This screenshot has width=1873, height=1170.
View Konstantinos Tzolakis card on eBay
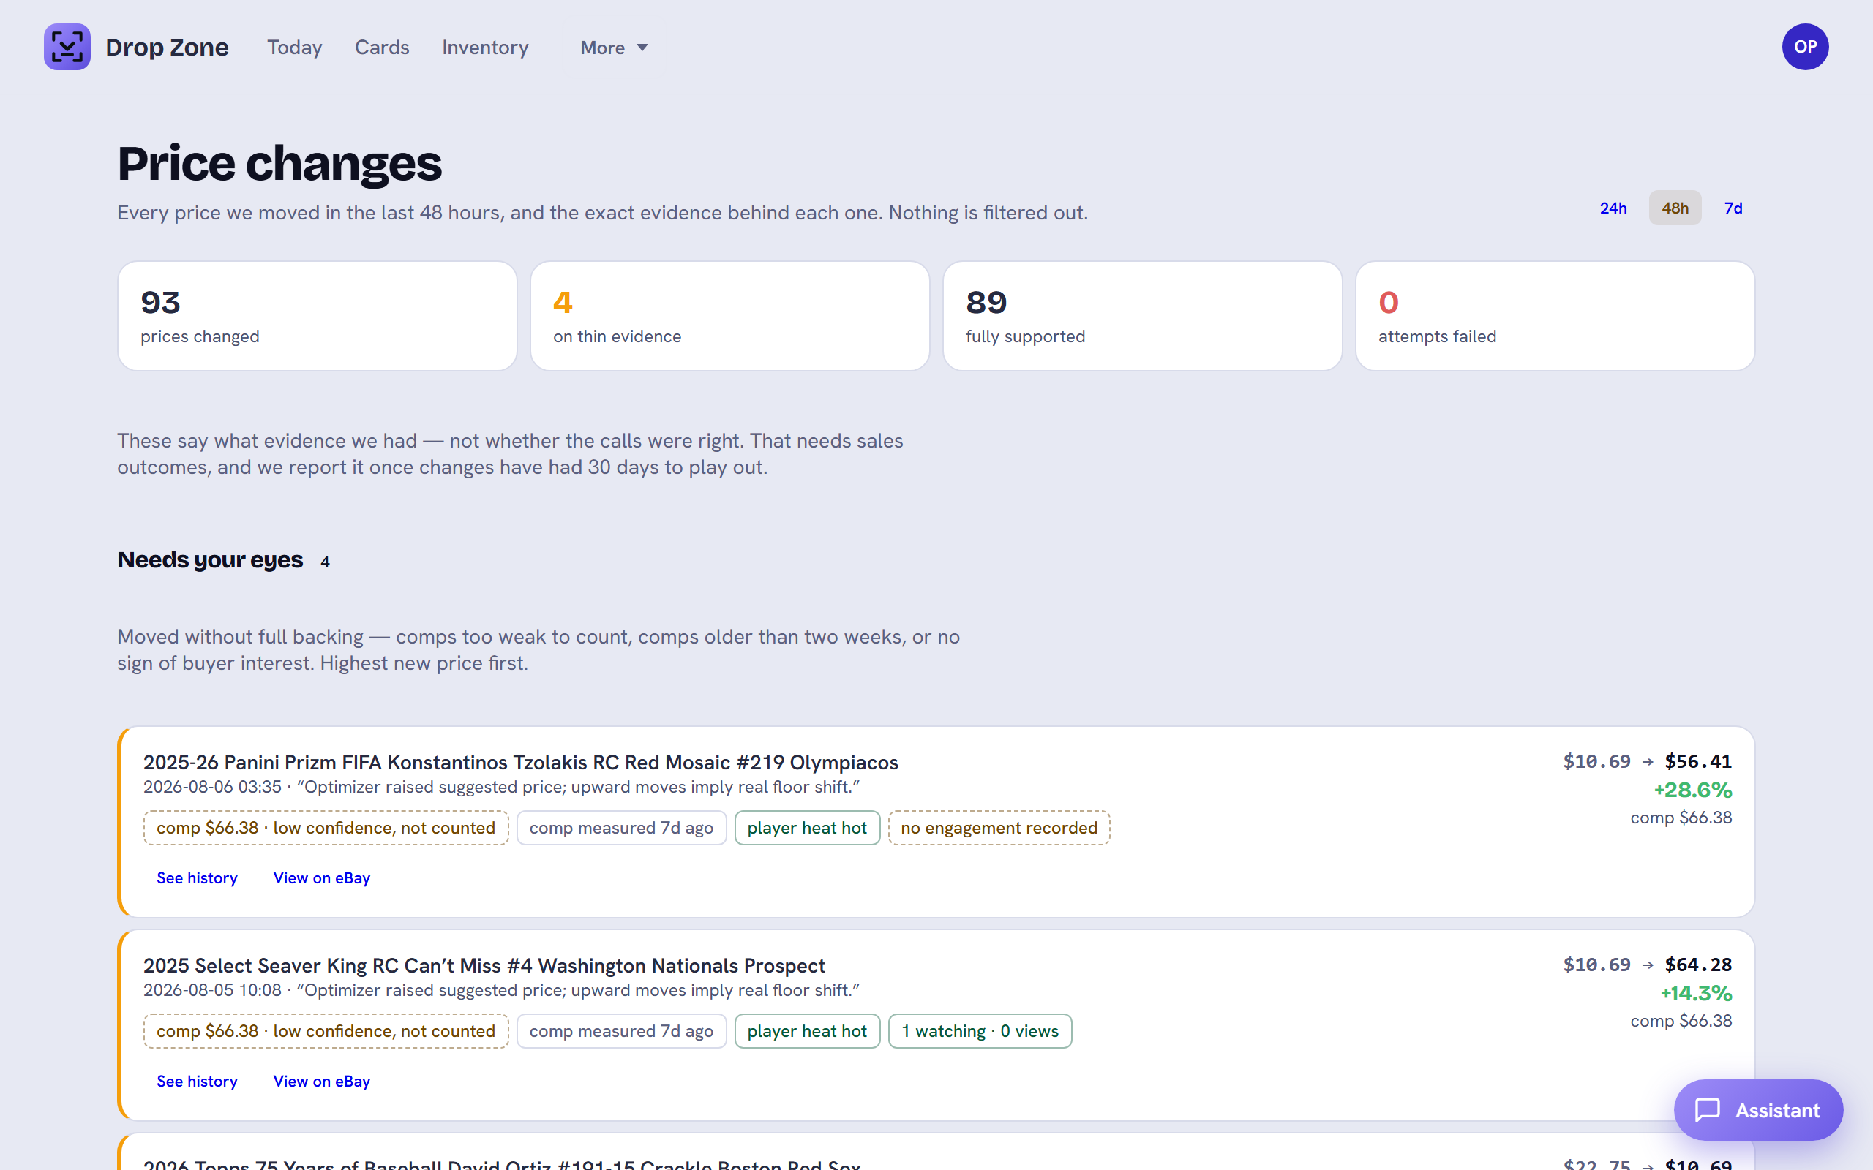pyautogui.click(x=321, y=877)
